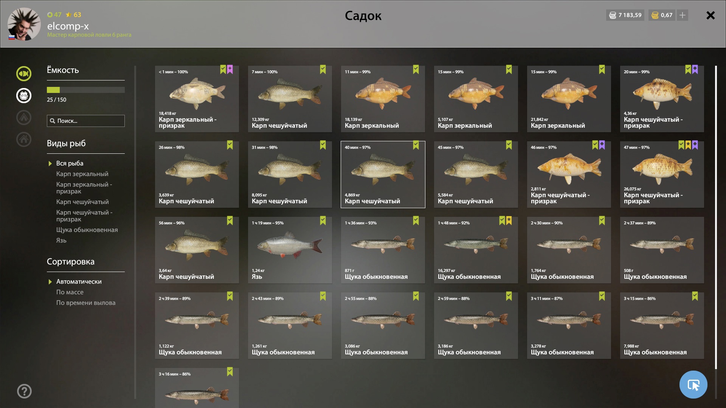Choose Автоматически sorting

click(x=79, y=281)
